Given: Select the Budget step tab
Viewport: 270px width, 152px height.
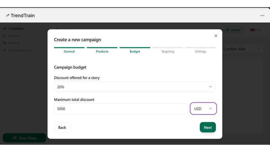Looking at the screenshot, I should click(135, 50).
